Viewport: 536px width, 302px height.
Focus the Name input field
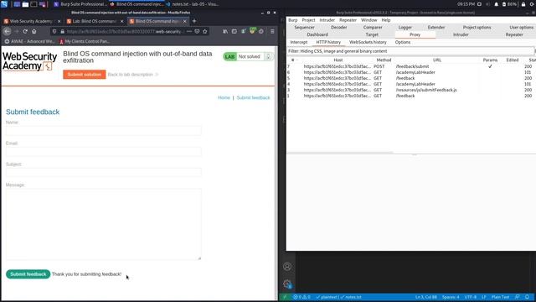tap(104, 131)
